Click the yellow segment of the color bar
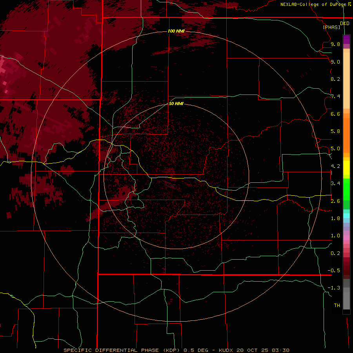 (346, 168)
